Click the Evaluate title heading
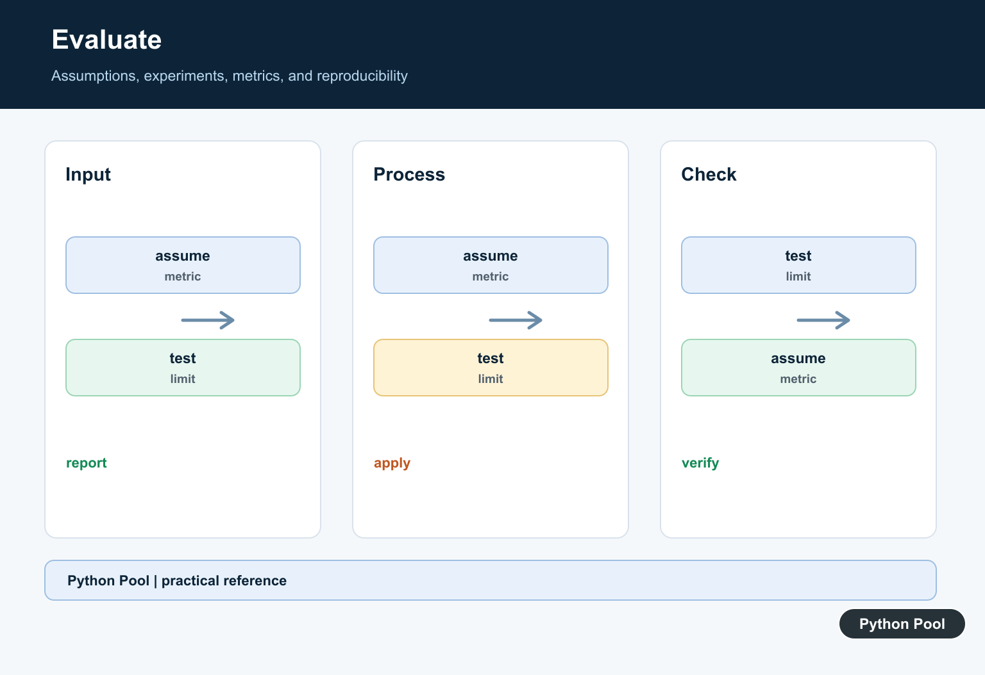This screenshot has height=675, width=985. 106,40
